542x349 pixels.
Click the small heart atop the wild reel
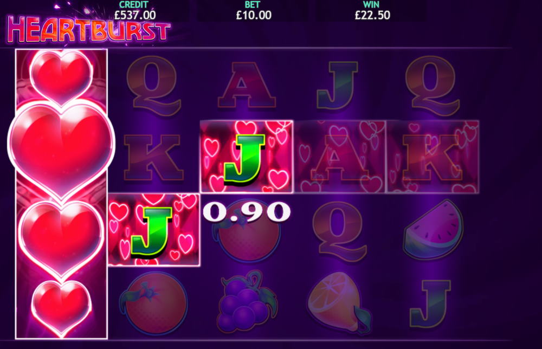pyautogui.click(x=61, y=77)
